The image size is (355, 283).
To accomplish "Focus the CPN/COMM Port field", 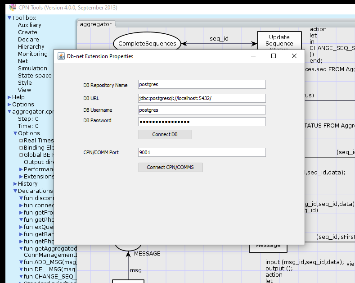I will pyautogui.click(x=202, y=152).
